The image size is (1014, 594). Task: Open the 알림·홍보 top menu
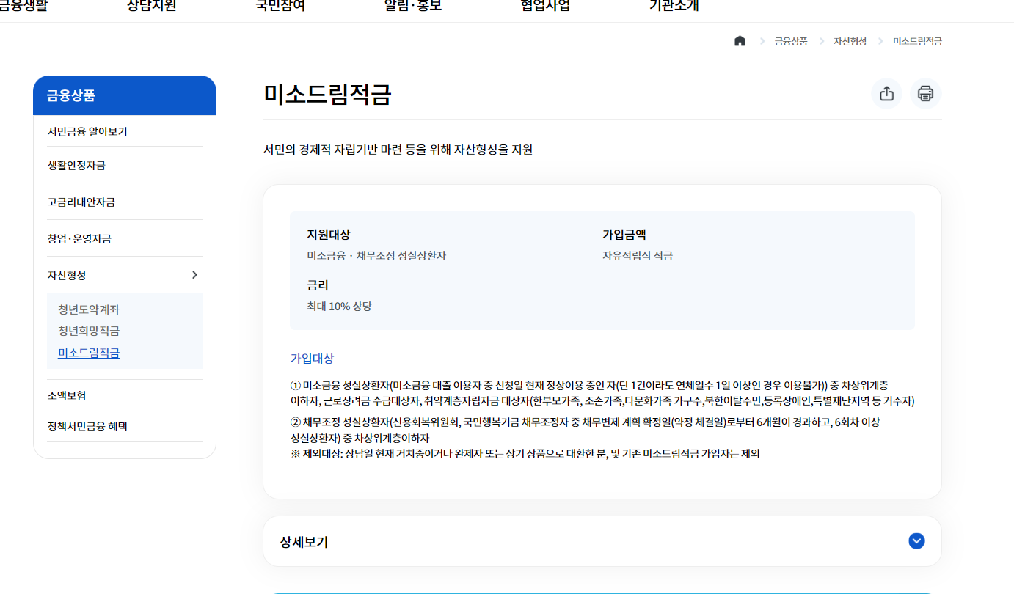click(413, 6)
